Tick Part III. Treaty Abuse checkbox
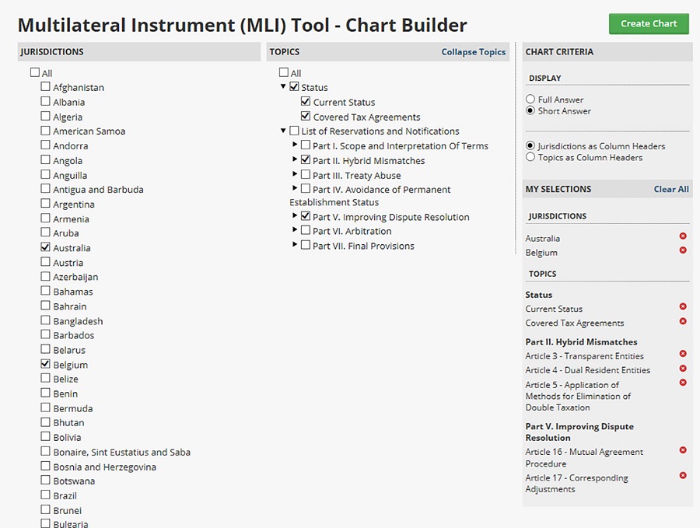The image size is (700, 528). pos(306,175)
